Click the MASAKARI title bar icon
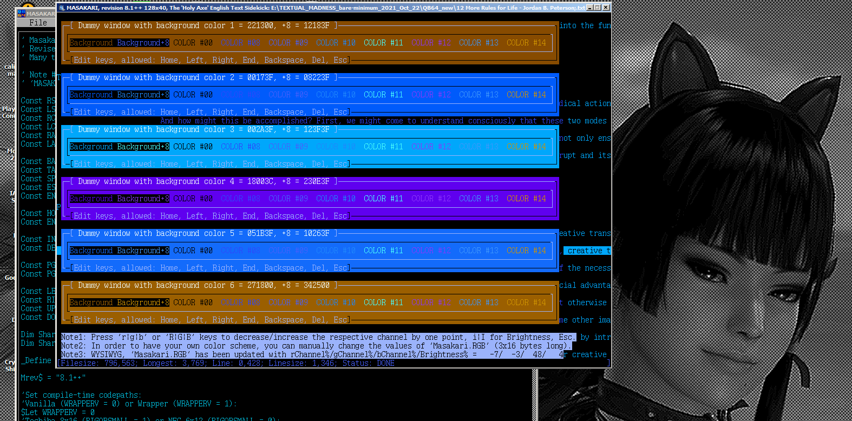This screenshot has width=852, height=421. (x=62, y=8)
